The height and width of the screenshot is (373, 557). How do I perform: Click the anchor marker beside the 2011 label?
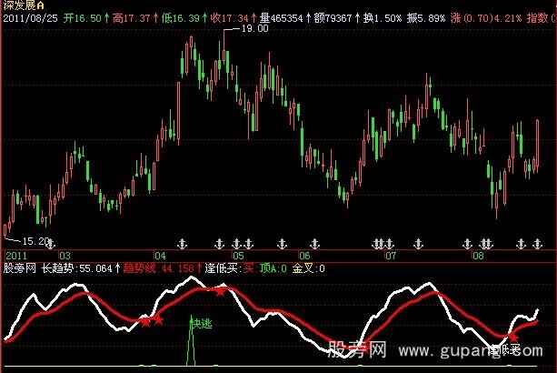coord(51,244)
